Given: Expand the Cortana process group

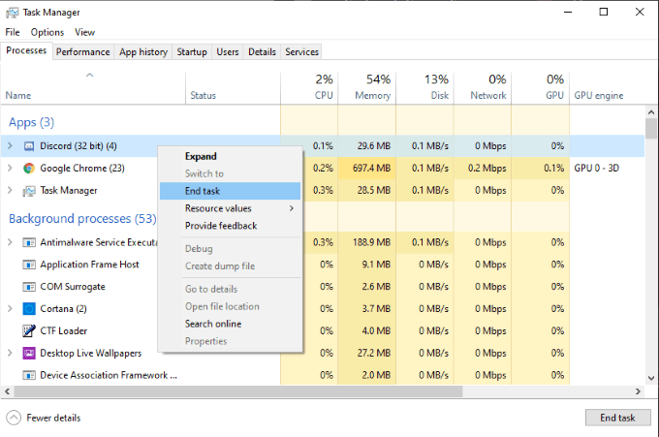Looking at the screenshot, I should pyautogui.click(x=10, y=309).
